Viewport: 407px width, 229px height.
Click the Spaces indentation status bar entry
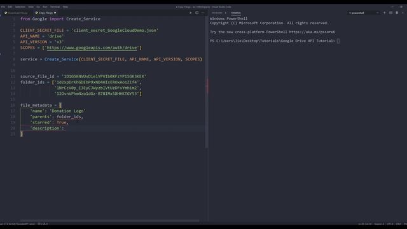[x=379, y=224]
